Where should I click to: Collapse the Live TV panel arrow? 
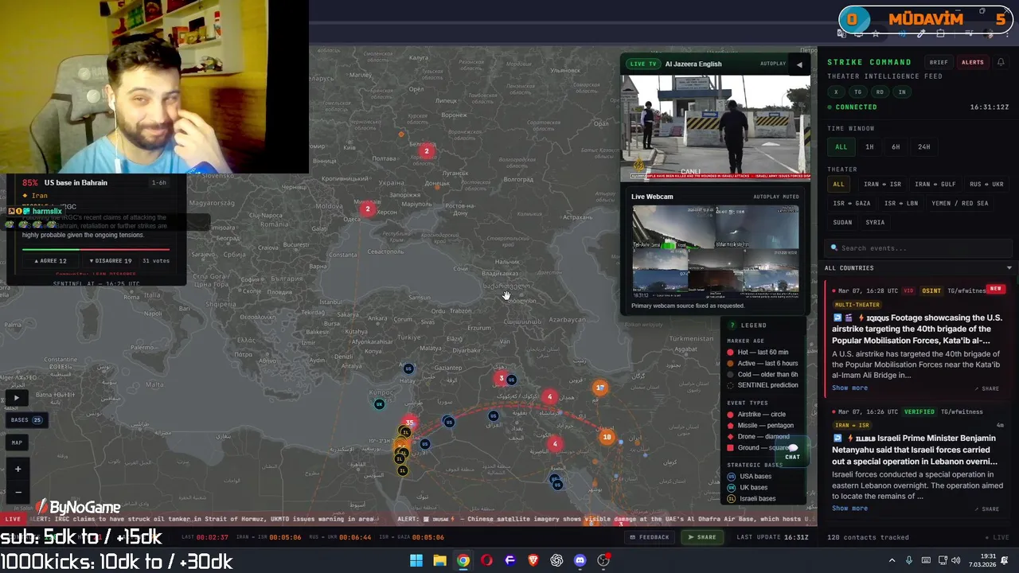click(799, 64)
